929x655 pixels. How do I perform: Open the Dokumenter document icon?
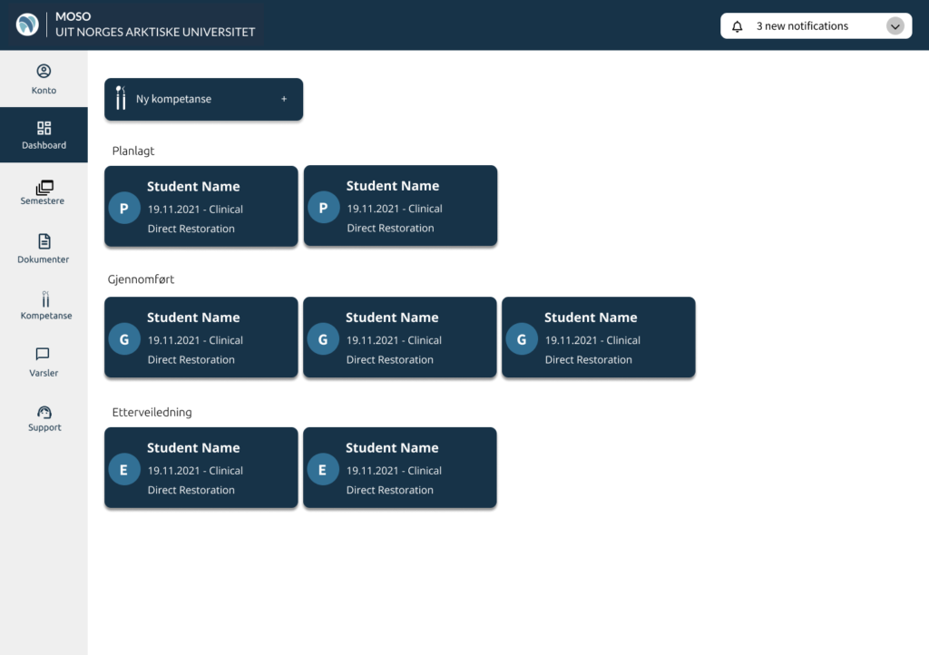click(44, 241)
